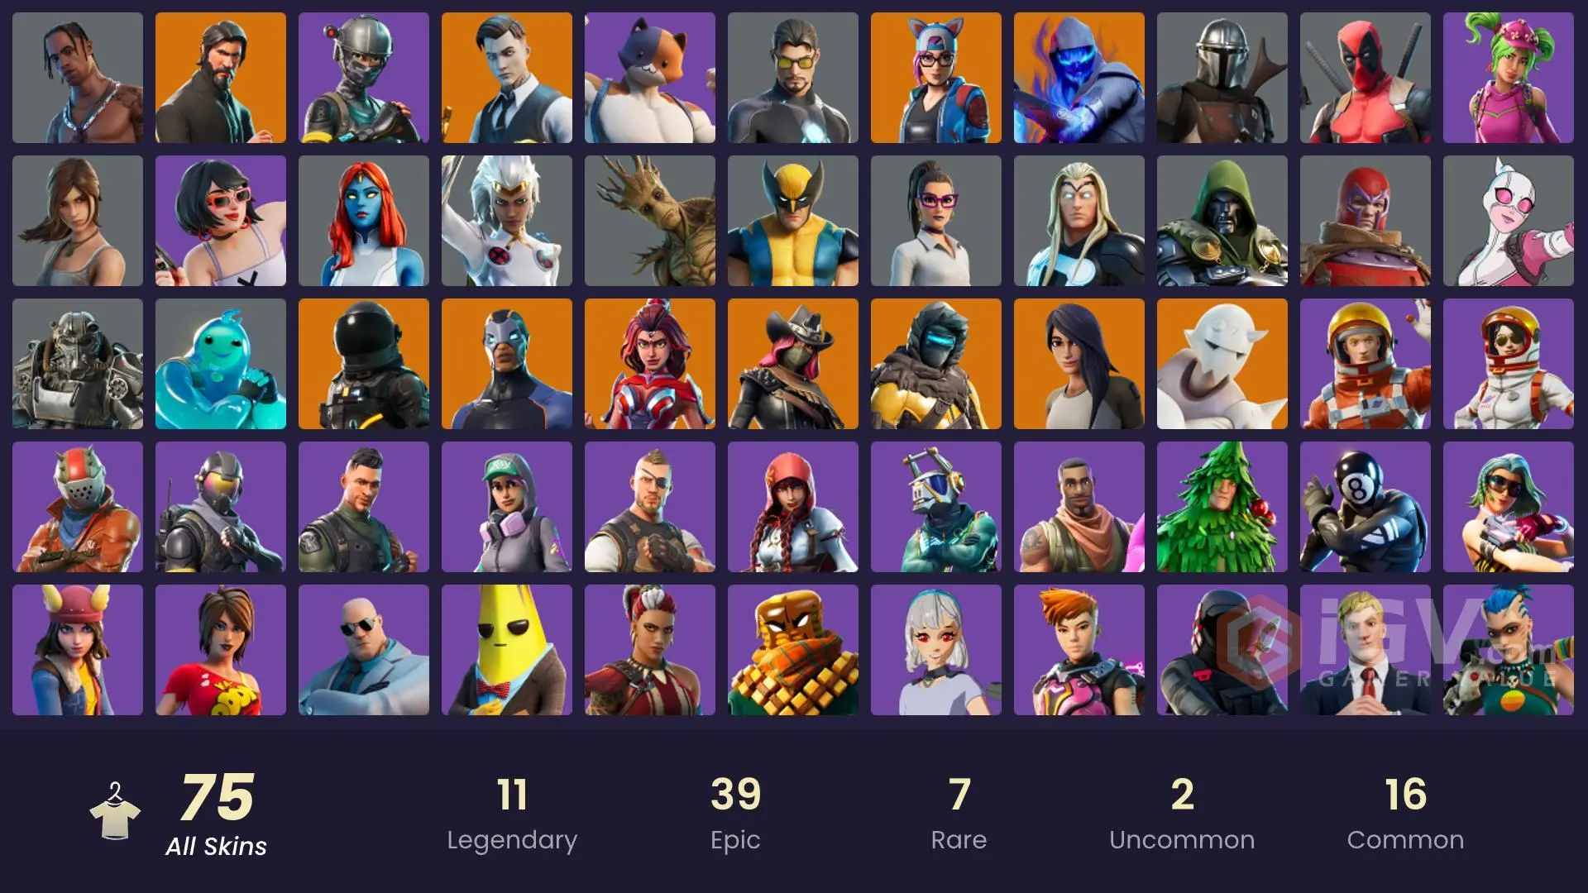Choose the green-hooded Doctor Doom skin

coord(1222,221)
